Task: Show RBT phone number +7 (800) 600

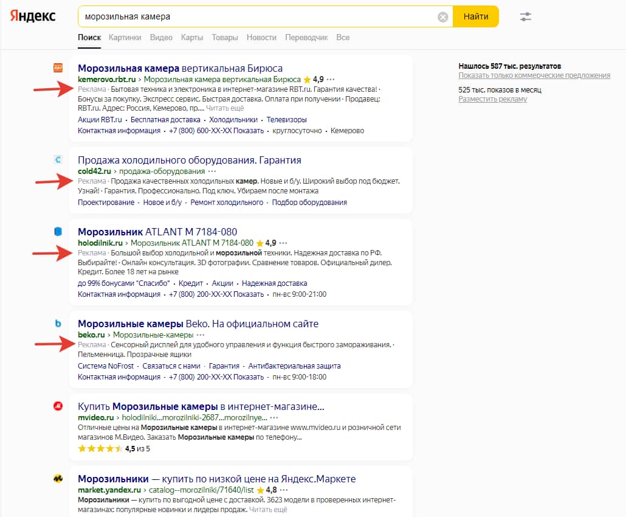Action: click(216, 131)
